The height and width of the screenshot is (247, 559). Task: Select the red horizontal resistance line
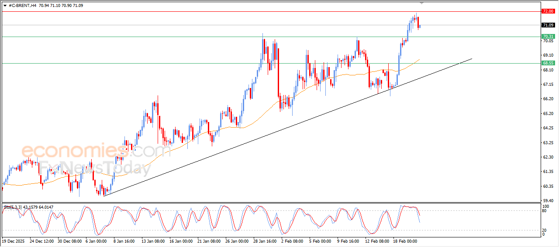pos(271,11)
